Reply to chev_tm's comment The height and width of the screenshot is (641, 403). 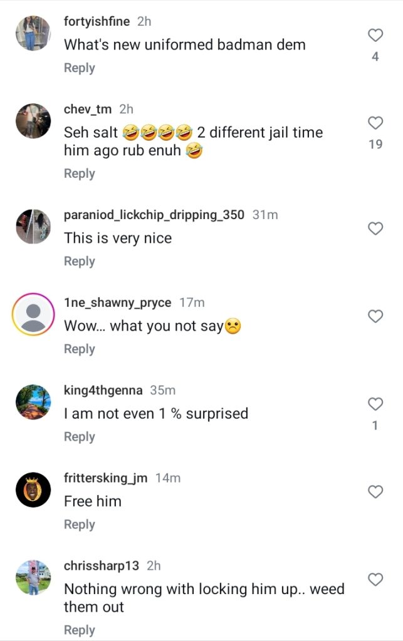[79, 173]
